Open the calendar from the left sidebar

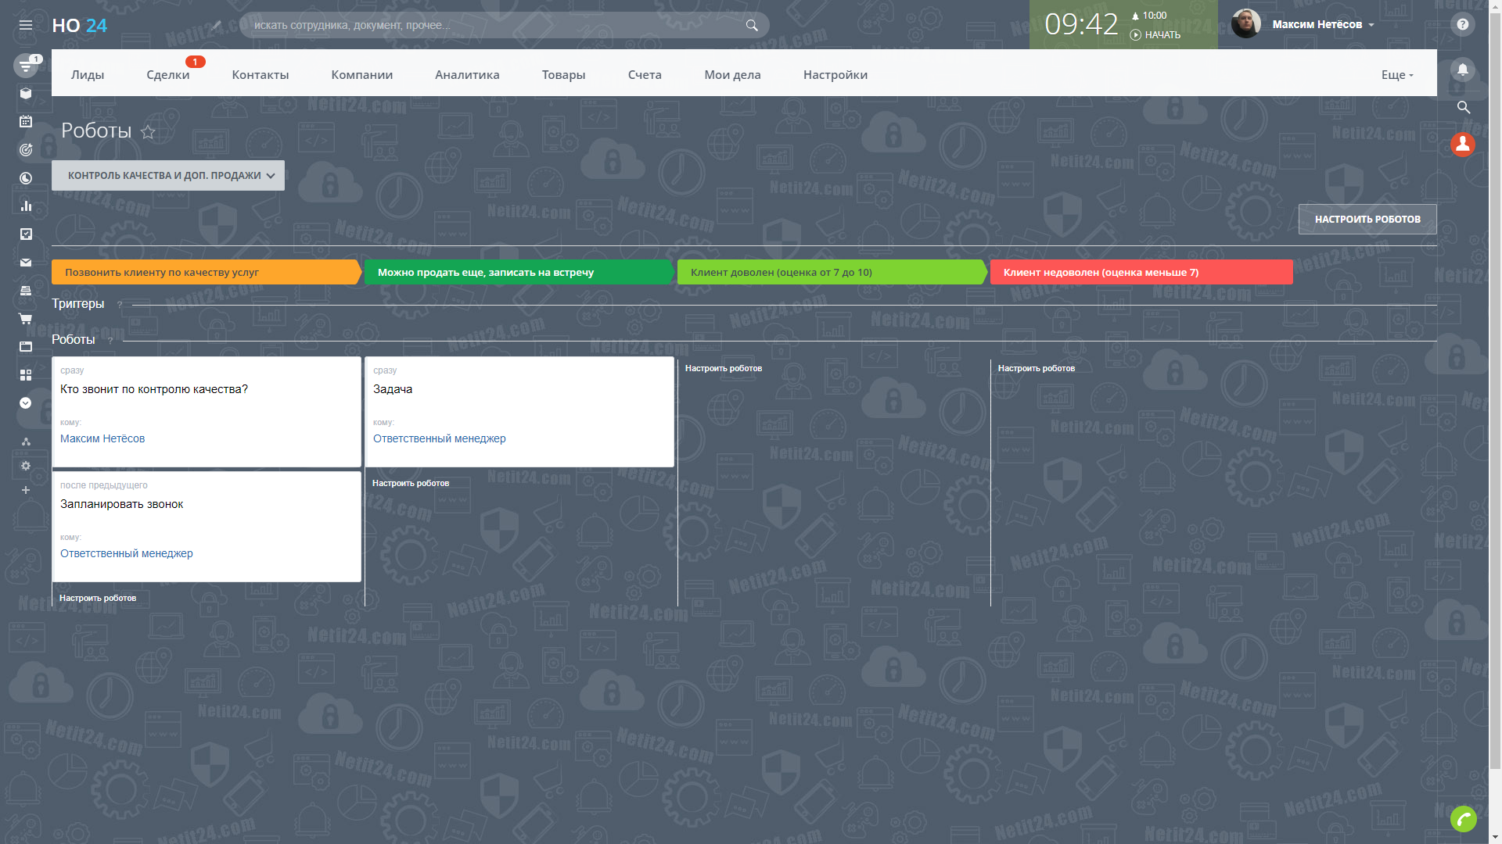click(26, 121)
